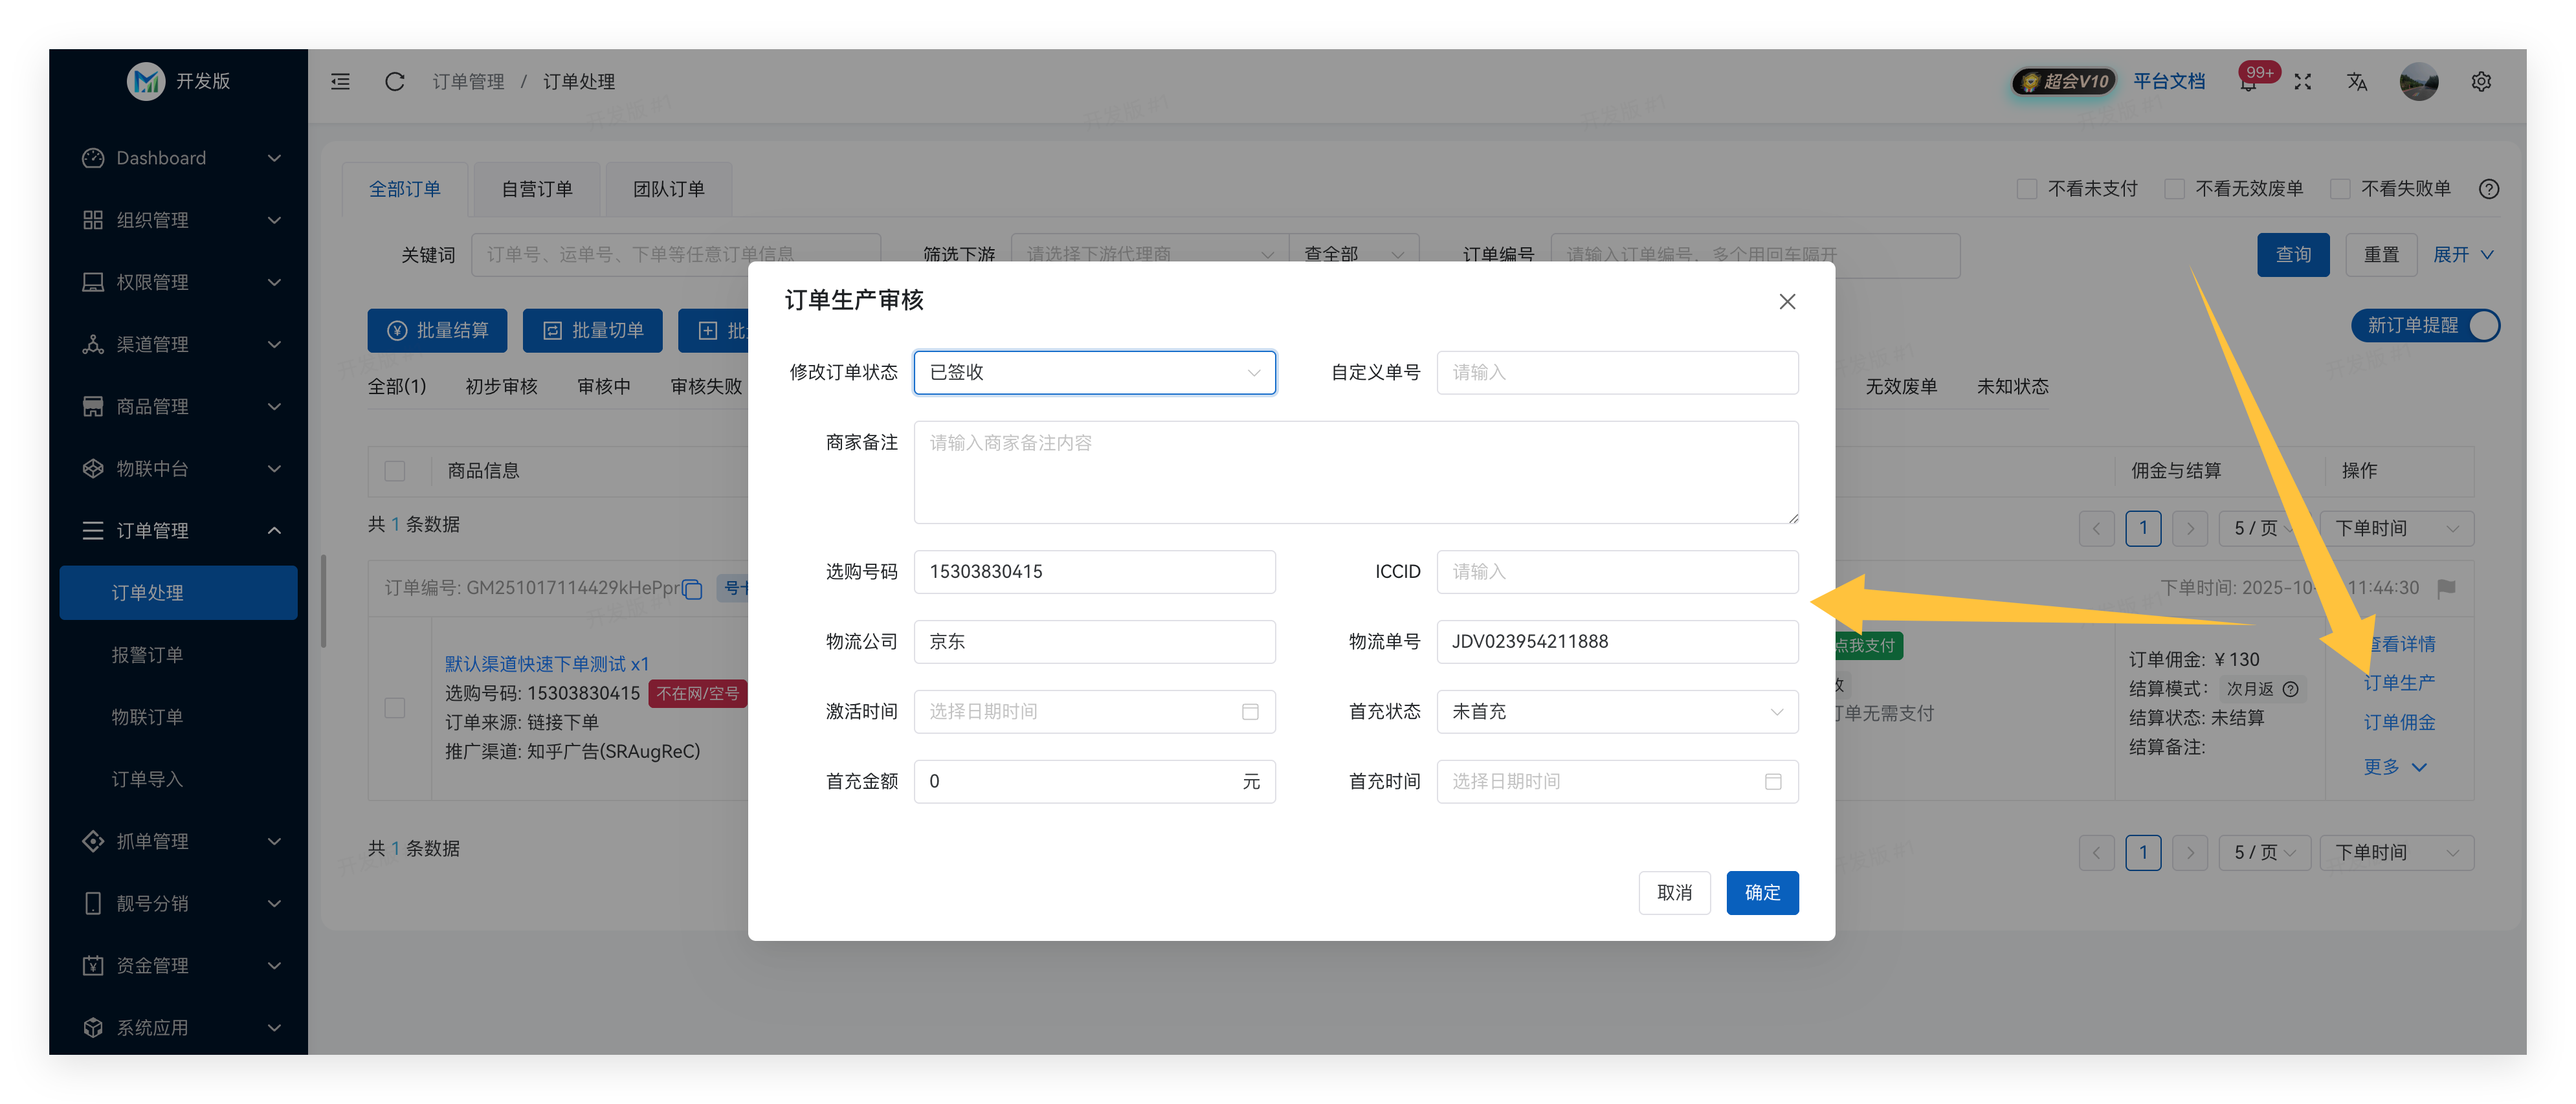The height and width of the screenshot is (1104, 2576).
Task: Toggle 不看失败单 checkbox
Action: click(x=2340, y=189)
